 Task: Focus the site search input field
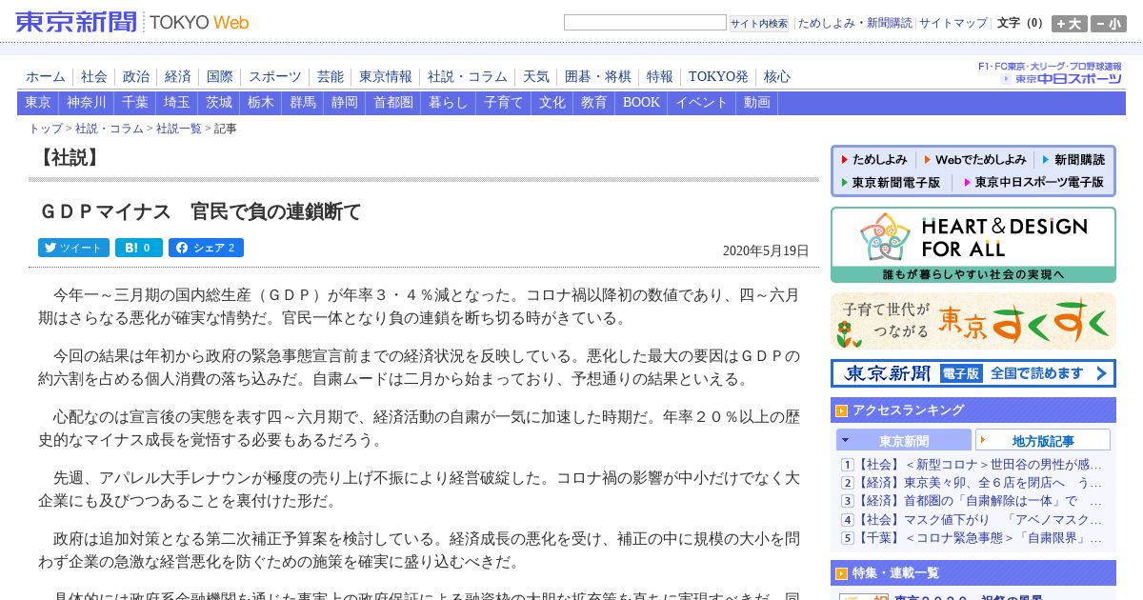click(645, 23)
